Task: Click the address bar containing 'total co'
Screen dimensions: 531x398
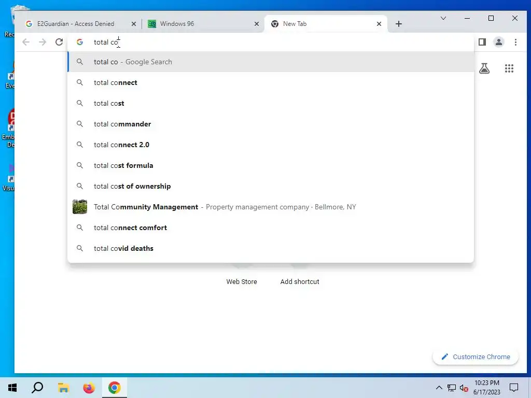Action: coord(271,42)
